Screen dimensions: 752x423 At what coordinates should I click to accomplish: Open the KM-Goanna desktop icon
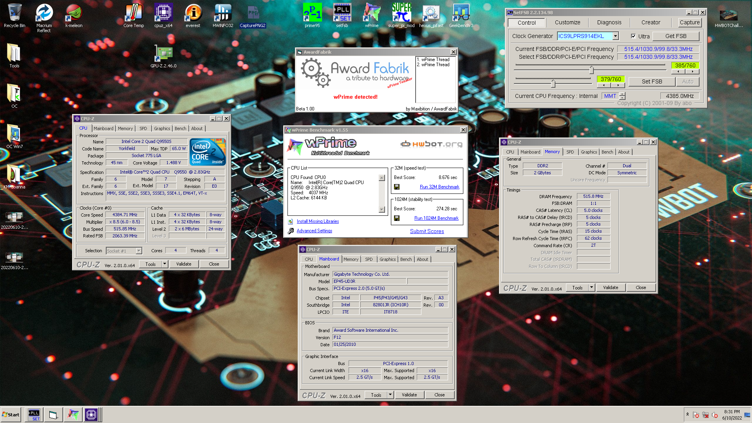pos(14,177)
